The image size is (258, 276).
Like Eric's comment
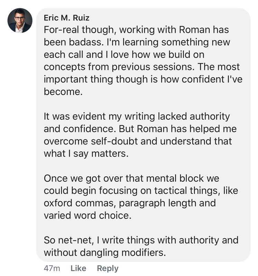click(78, 268)
